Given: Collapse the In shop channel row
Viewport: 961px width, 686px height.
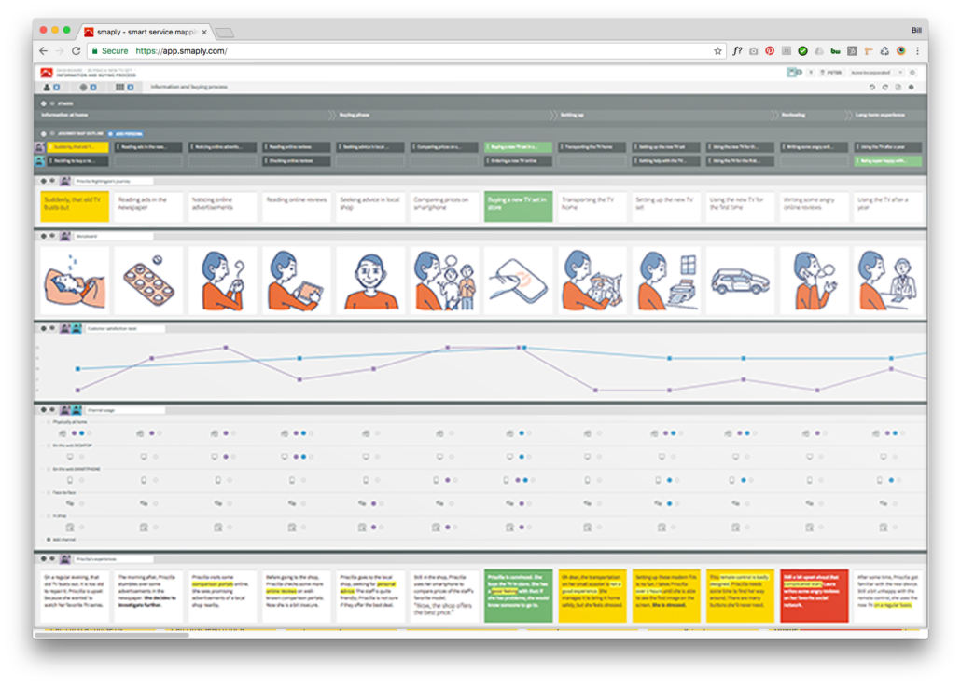Looking at the screenshot, I should pos(49,516).
